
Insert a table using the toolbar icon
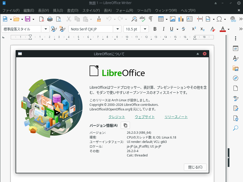[x=161, y=19]
